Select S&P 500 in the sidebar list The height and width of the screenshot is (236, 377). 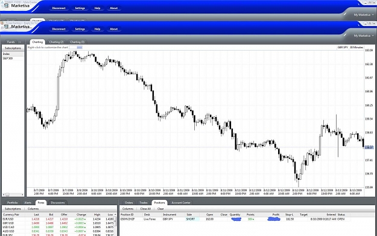(13, 59)
